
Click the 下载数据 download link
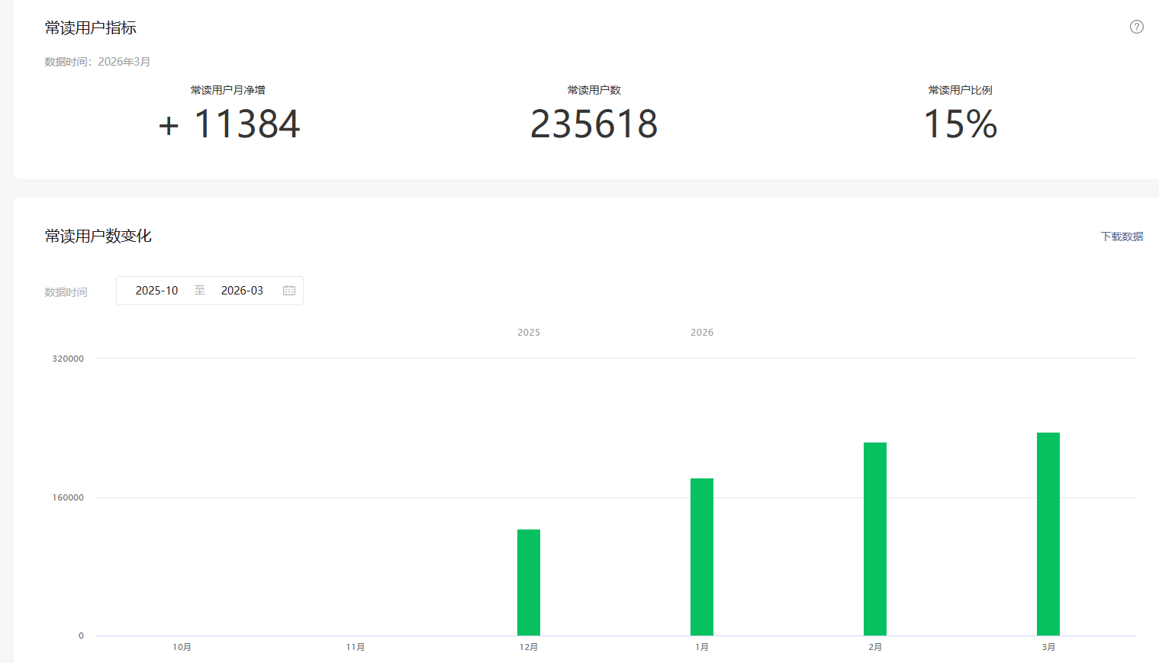(1122, 237)
